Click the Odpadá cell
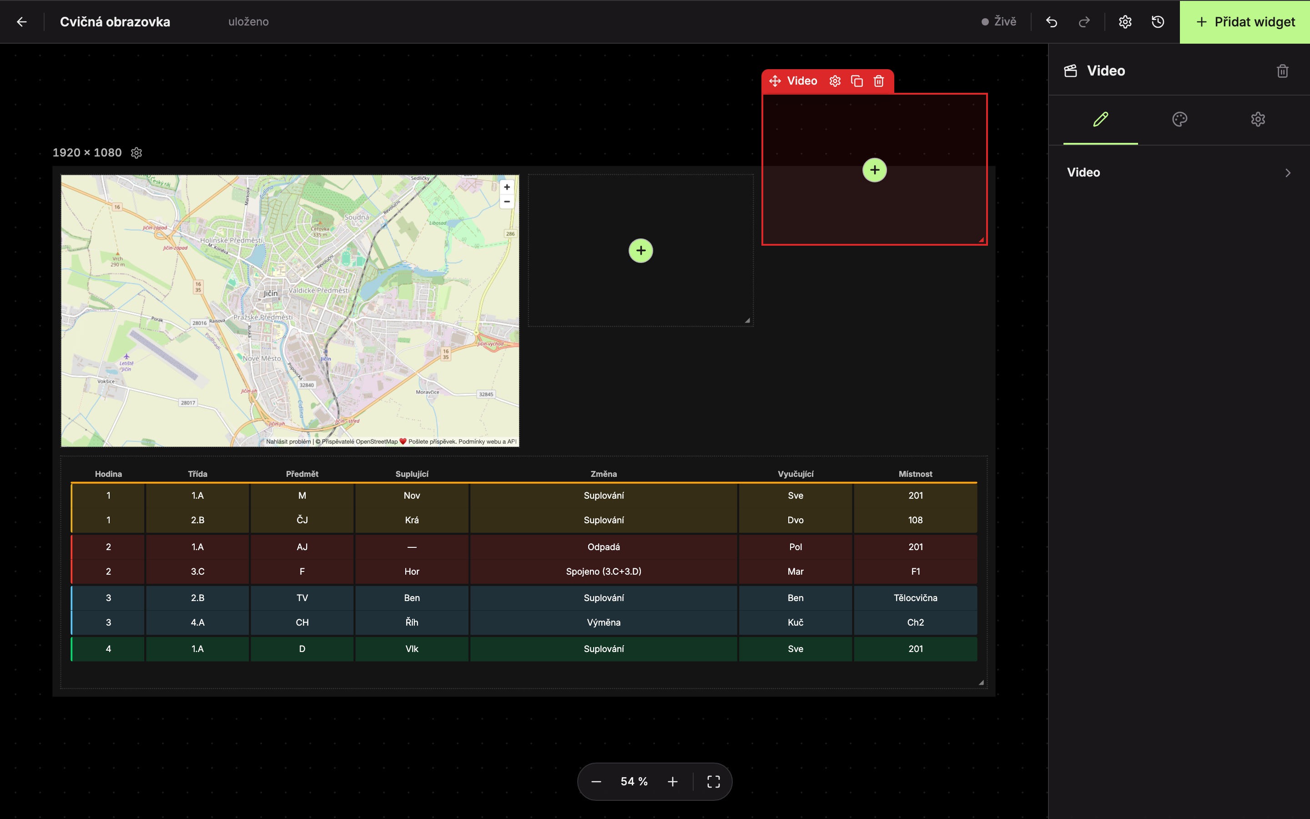 [x=604, y=547]
